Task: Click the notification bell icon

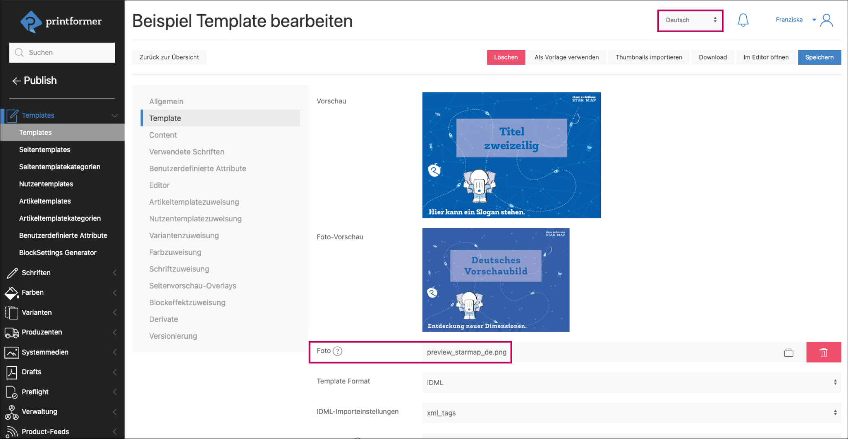Action: tap(743, 20)
